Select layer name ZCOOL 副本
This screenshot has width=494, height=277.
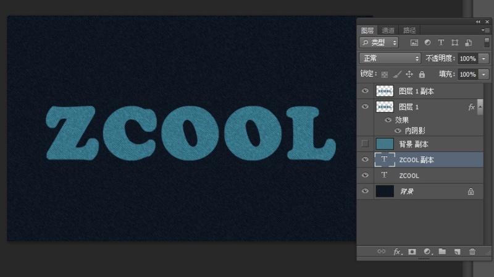pyautogui.click(x=416, y=160)
